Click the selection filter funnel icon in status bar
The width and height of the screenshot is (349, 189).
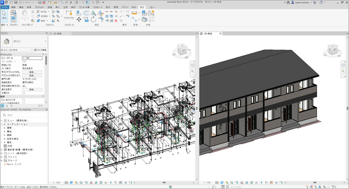333,187
